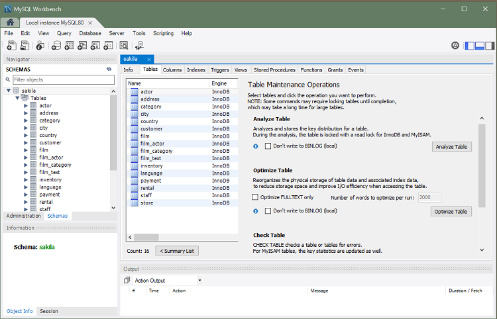Click the create new schema icon
Image resolution: width=497 pixels, height=319 pixels.
(x=57, y=46)
